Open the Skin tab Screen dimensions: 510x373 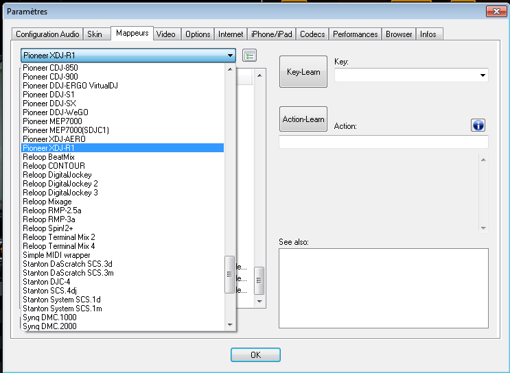pos(93,34)
